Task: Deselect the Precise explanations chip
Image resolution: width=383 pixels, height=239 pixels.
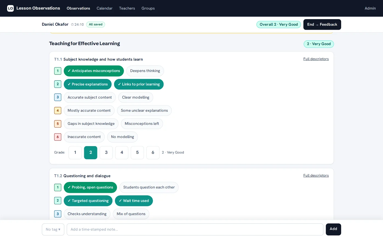Action: (88, 84)
